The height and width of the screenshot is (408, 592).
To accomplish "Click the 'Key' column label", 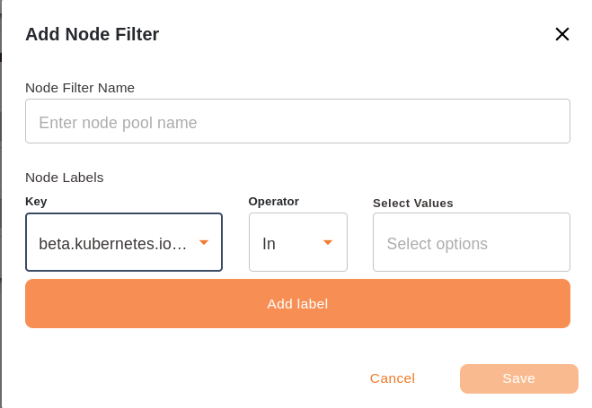I will point(36,202).
